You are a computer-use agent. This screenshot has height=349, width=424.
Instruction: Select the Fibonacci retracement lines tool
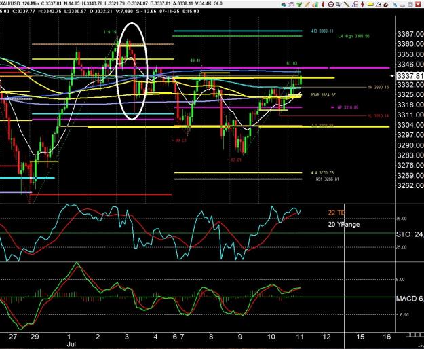tap(355, 4)
